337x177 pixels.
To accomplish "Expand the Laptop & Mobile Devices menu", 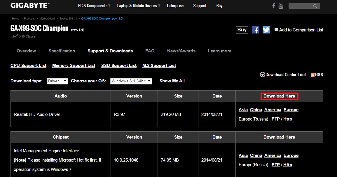I will click(x=139, y=6).
